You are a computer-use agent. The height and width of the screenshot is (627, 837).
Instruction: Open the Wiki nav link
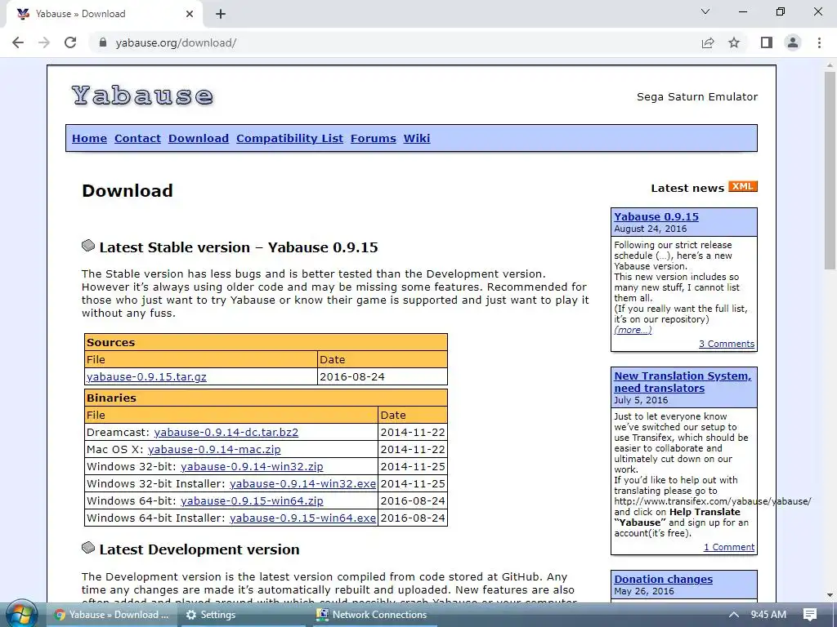416,139
